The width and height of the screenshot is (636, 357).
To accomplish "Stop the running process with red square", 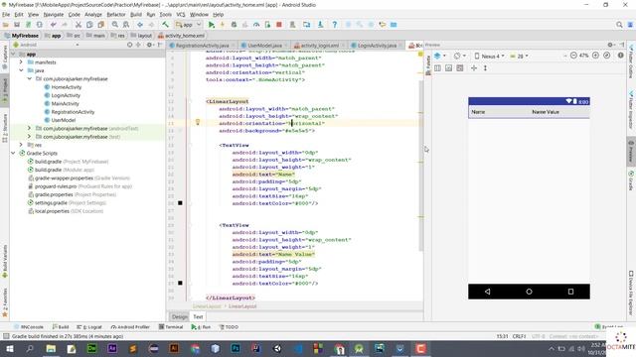I will point(279,25).
